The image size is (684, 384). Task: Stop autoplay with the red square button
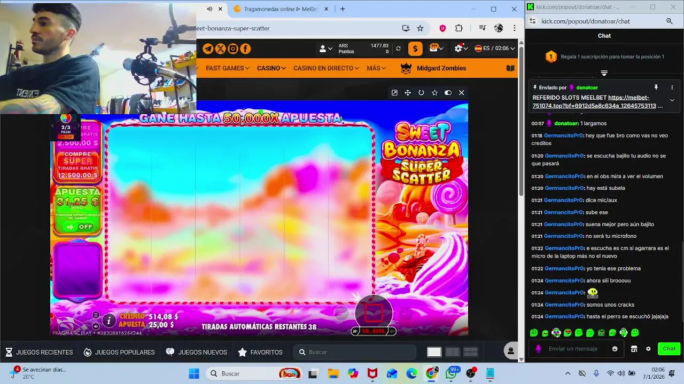pos(374,313)
